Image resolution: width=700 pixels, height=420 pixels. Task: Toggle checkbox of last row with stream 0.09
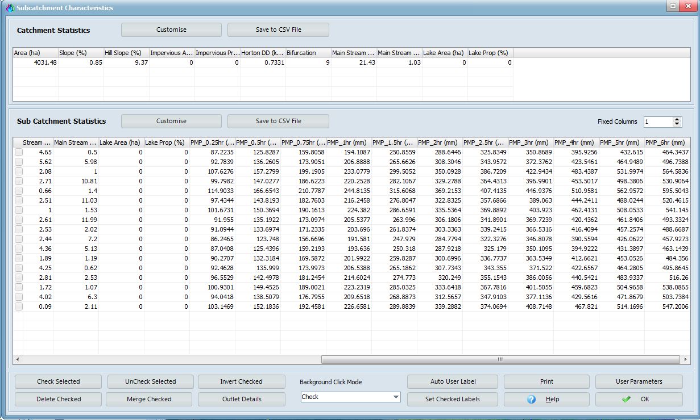click(19, 306)
